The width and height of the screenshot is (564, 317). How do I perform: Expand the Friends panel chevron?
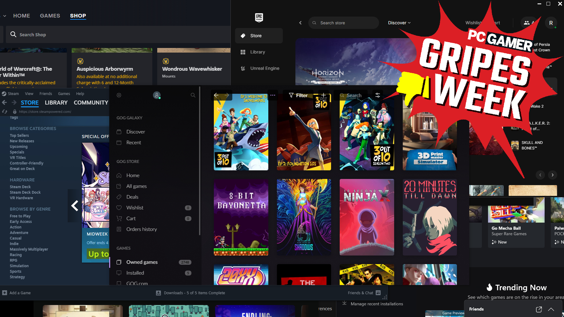[551, 309]
